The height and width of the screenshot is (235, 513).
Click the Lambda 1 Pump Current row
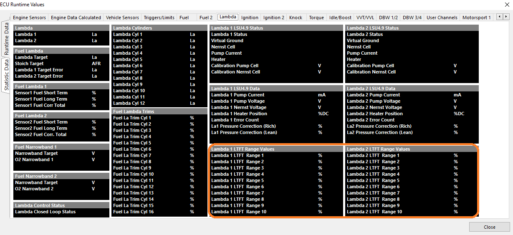[x=276, y=95]
